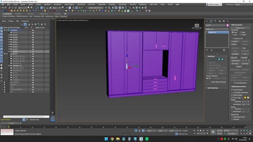Screen dimensions: 253x142
Task: Open Google Chrome from the taskbar
Action: (x=112, y=139)
